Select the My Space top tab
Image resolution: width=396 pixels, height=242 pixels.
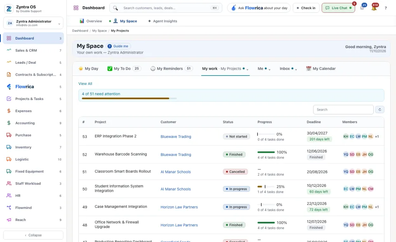(x=125, y=21)
